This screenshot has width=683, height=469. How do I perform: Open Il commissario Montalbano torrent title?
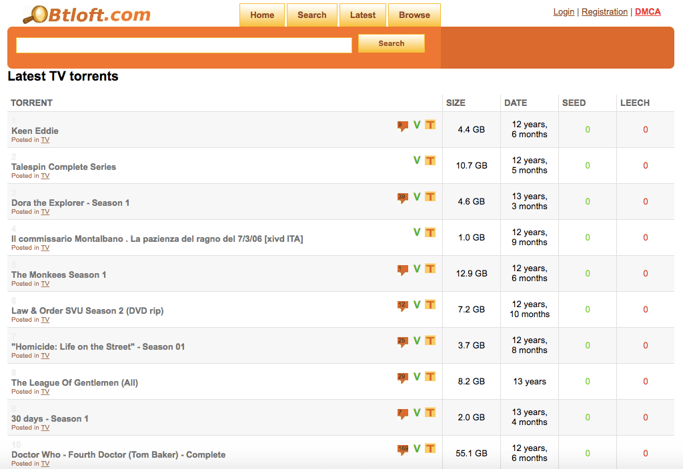(x=157, y=239)
